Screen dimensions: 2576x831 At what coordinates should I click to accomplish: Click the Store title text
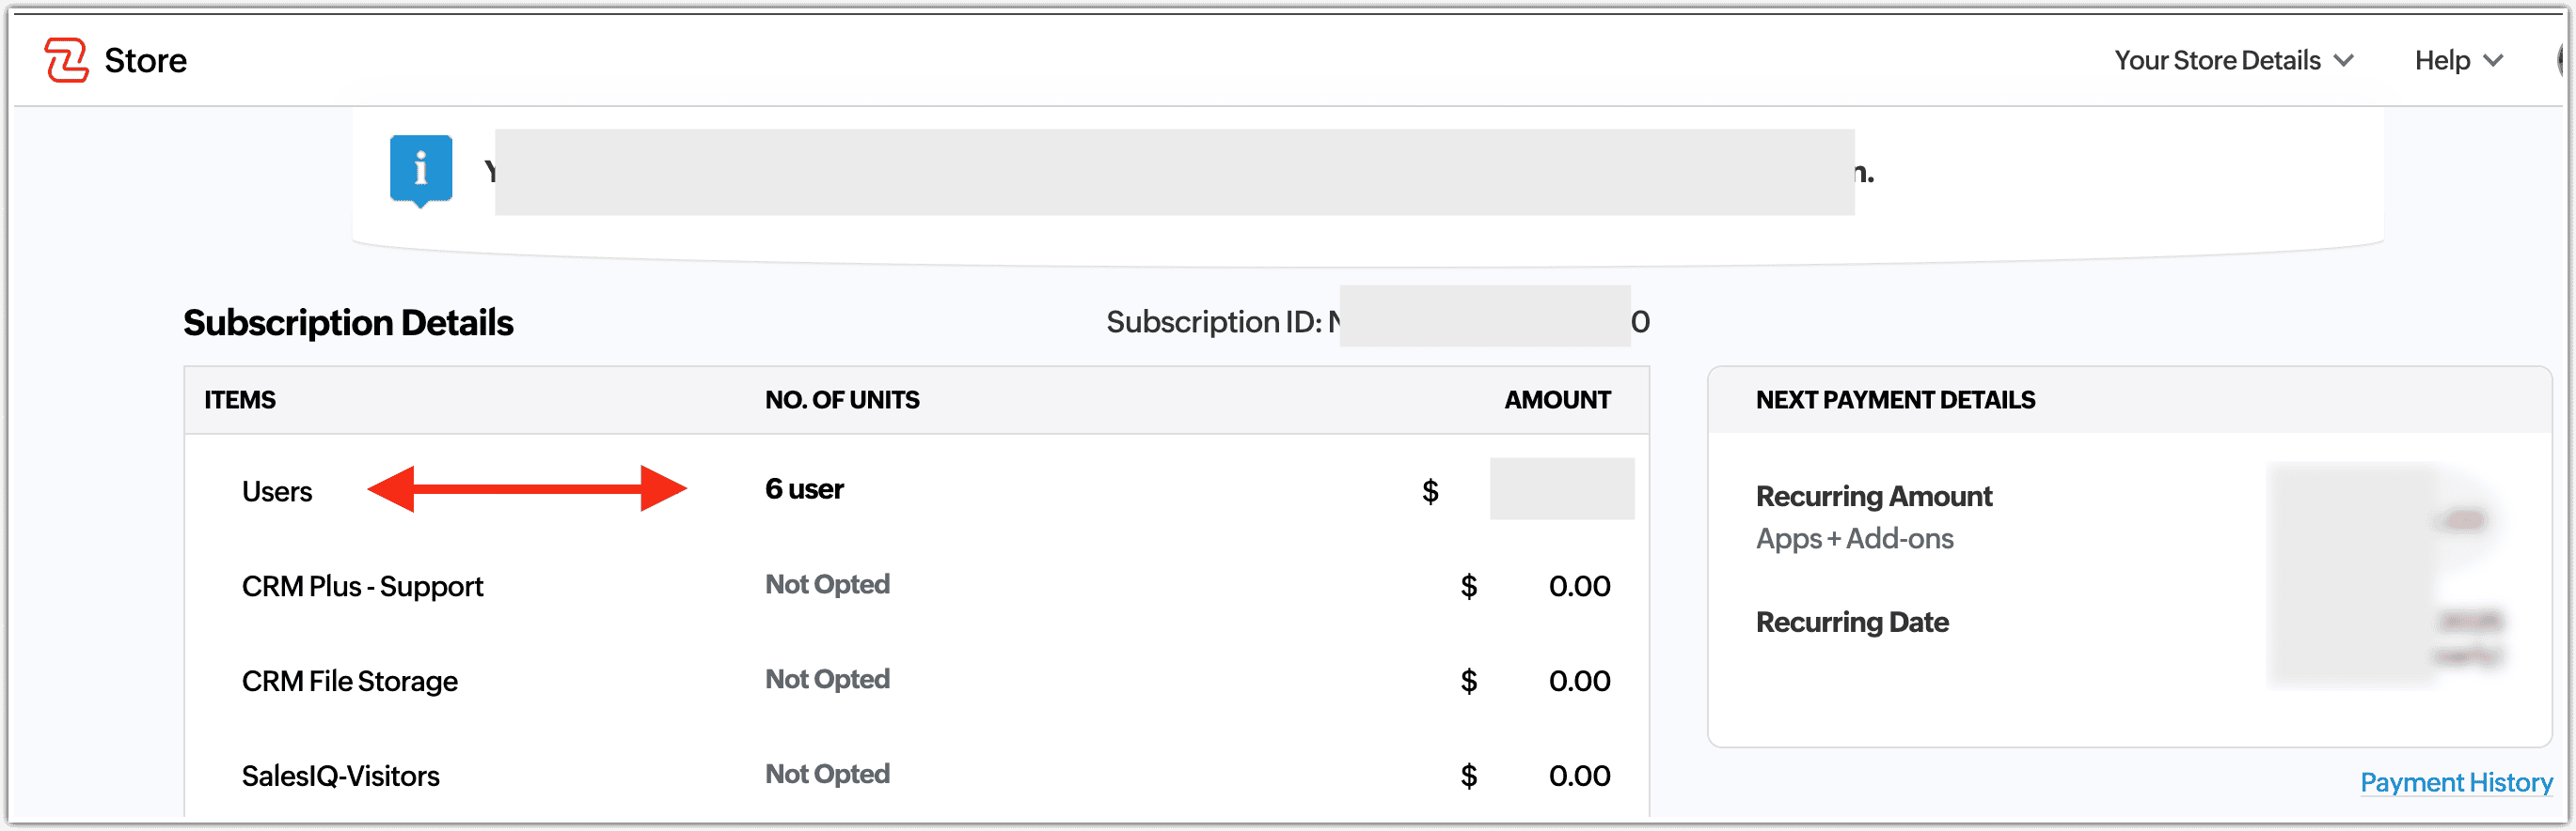tap(145, 61)
